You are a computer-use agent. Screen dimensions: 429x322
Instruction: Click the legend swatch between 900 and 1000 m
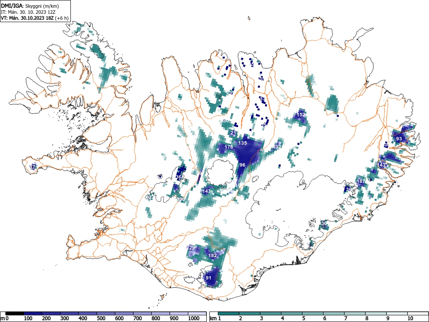[x=179, y=313]
